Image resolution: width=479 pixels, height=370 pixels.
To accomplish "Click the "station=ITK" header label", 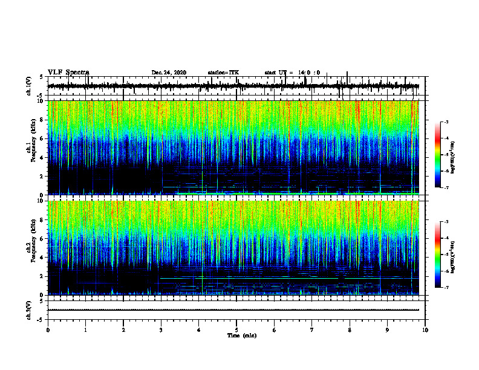I will click(x=223, y=73).
